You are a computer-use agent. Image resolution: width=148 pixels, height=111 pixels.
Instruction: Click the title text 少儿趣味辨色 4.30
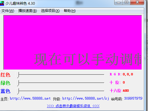20,4
